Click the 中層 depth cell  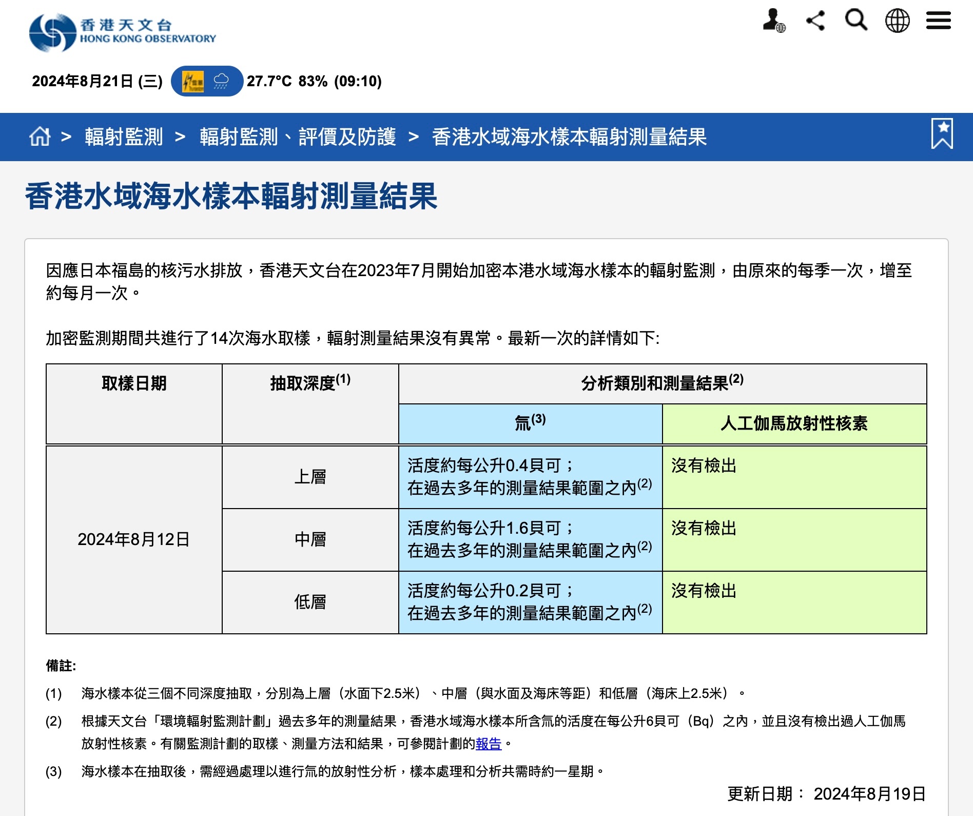pyautogui.click(x=310, y=540)
